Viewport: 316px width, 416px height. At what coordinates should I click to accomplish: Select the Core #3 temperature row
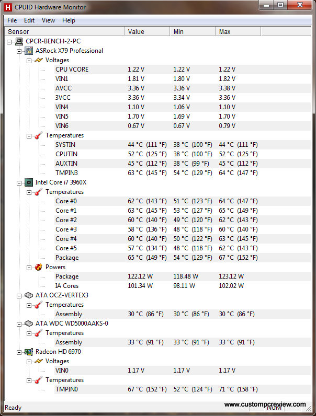point(183,229)
